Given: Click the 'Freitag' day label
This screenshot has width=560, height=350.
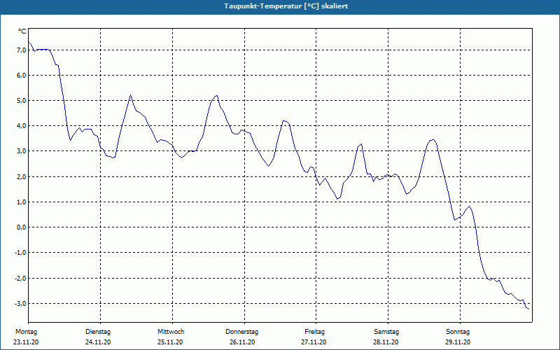Looking at the screenshot, I should click(314, 332).
